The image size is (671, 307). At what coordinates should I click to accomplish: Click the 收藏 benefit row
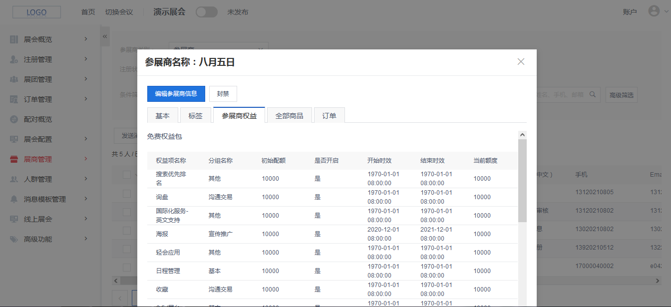pyautogui.click(x=332, y=290)
